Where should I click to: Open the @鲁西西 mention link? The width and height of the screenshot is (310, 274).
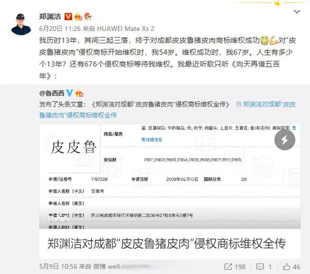(x=52, y=93)
